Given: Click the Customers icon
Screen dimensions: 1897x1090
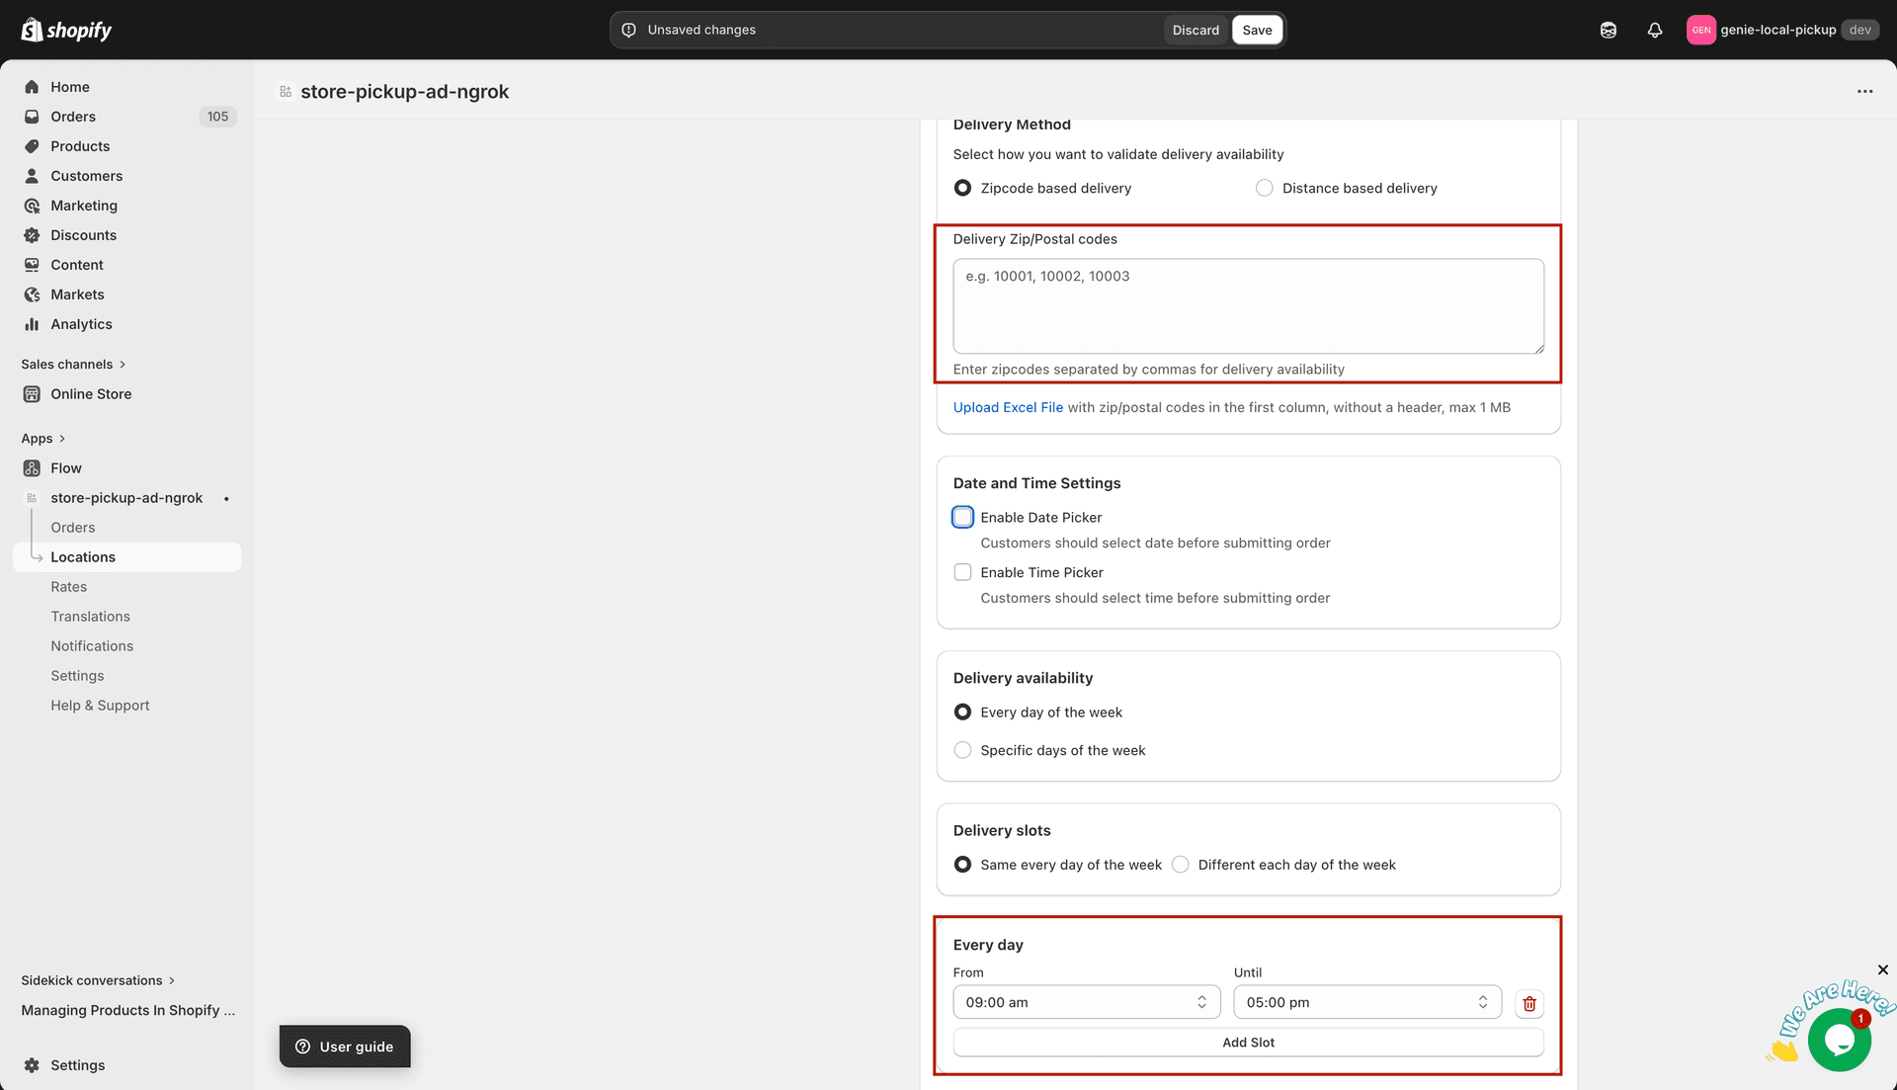Looking at the screenshot, I should (32, 176).
